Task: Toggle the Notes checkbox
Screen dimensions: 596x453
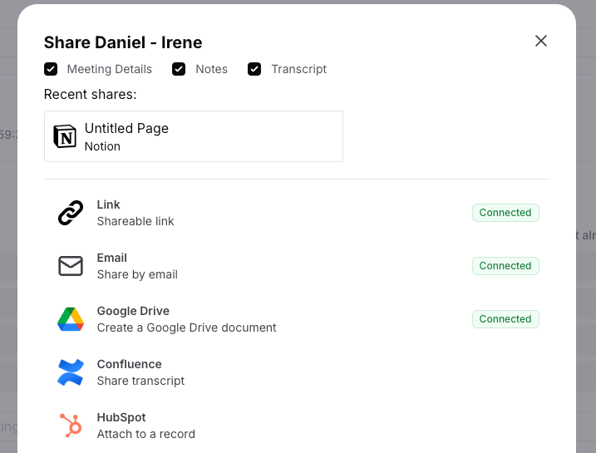Action: coord(179,69)
